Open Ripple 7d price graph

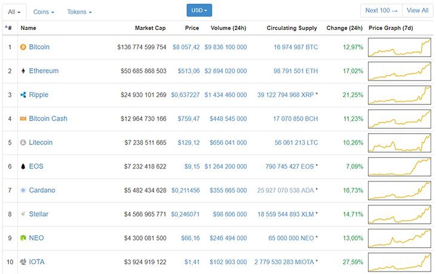[400, 95]
